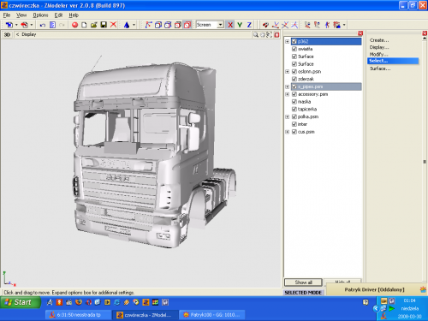Image resolution: width=428 pixels, height=321 pixels.
Task: Open the Create... command group
Action: (379, 40)
